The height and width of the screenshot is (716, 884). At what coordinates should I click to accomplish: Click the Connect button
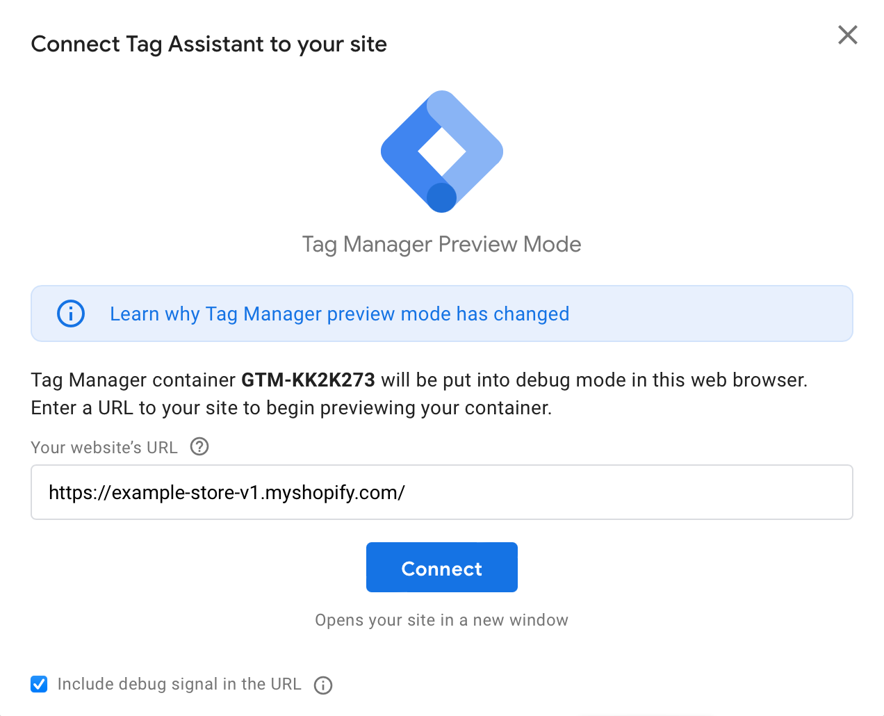tap(442, 567)
